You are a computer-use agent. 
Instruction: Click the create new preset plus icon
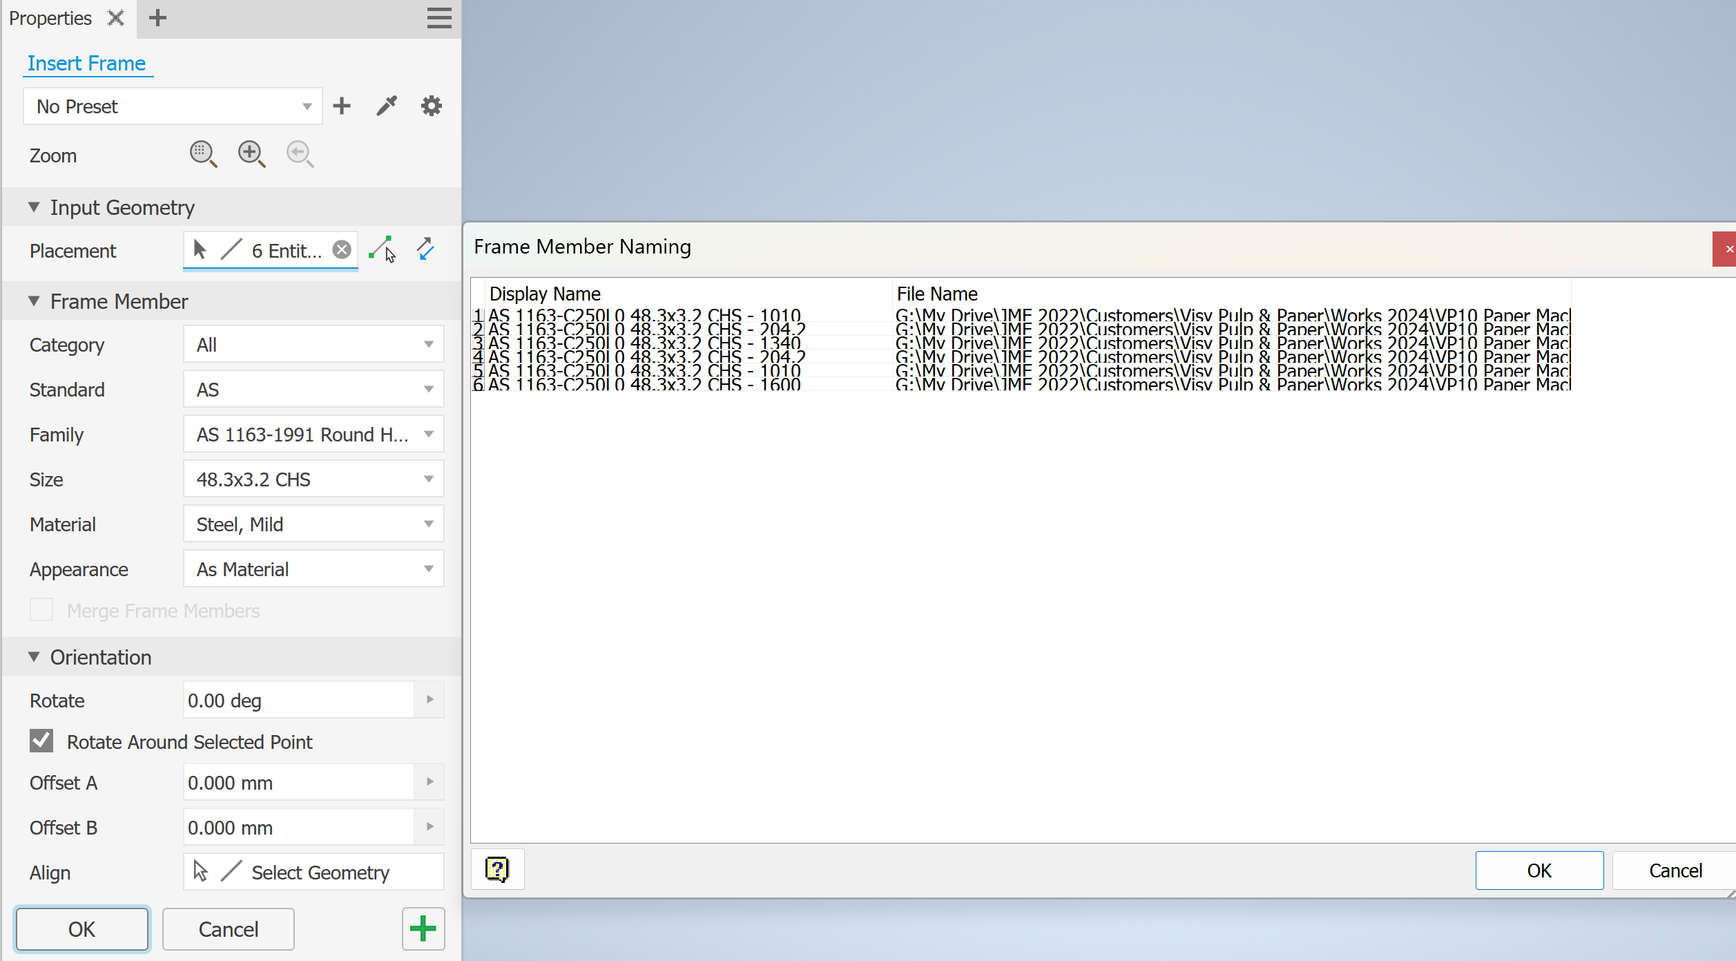click(342, 106)
